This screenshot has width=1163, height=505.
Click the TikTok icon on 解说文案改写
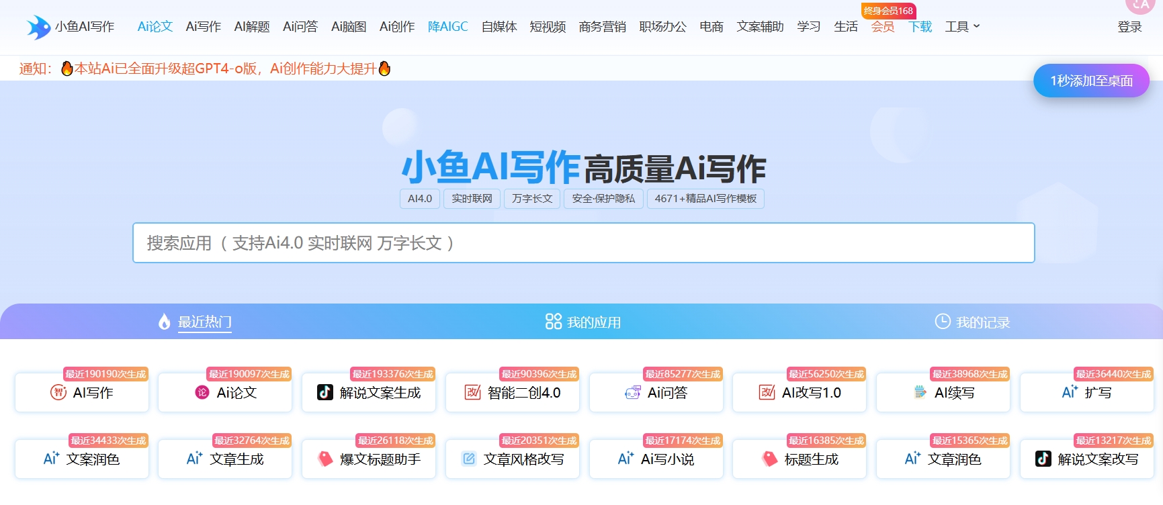1043,459
